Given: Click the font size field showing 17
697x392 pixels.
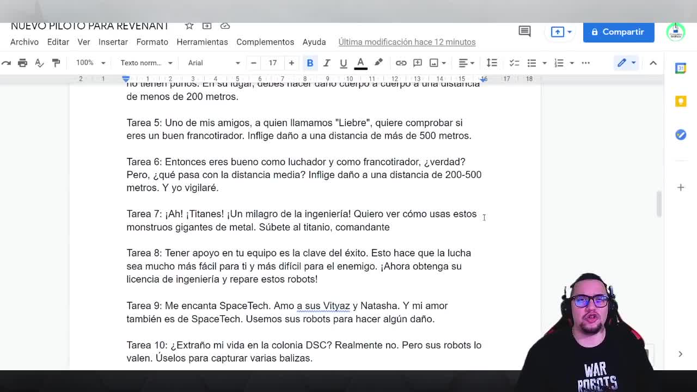Looking at the screenshot, I should click(272, 63).
